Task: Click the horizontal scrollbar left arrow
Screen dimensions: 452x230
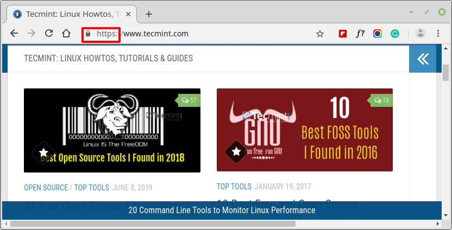Action: [x=5, y=223]
